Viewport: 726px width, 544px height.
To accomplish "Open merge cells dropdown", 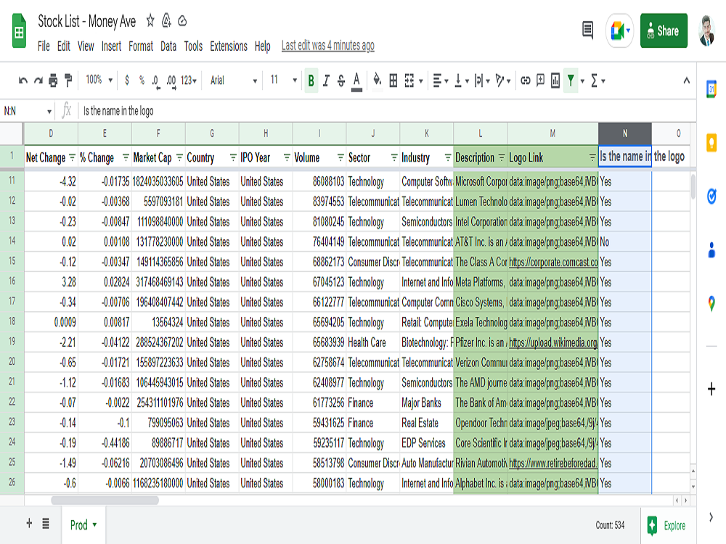I will pyautogui.click(x=414, y=81).
